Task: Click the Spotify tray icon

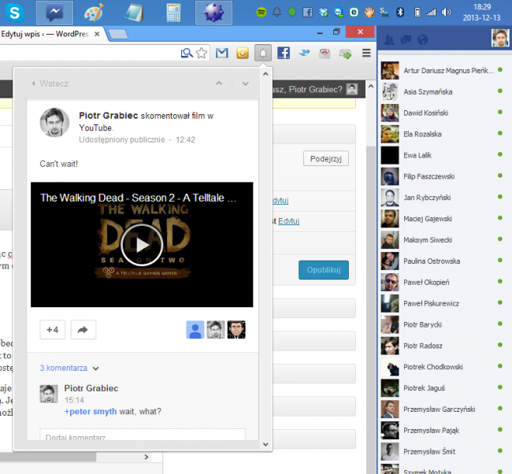Action: [x=262, y=13]
